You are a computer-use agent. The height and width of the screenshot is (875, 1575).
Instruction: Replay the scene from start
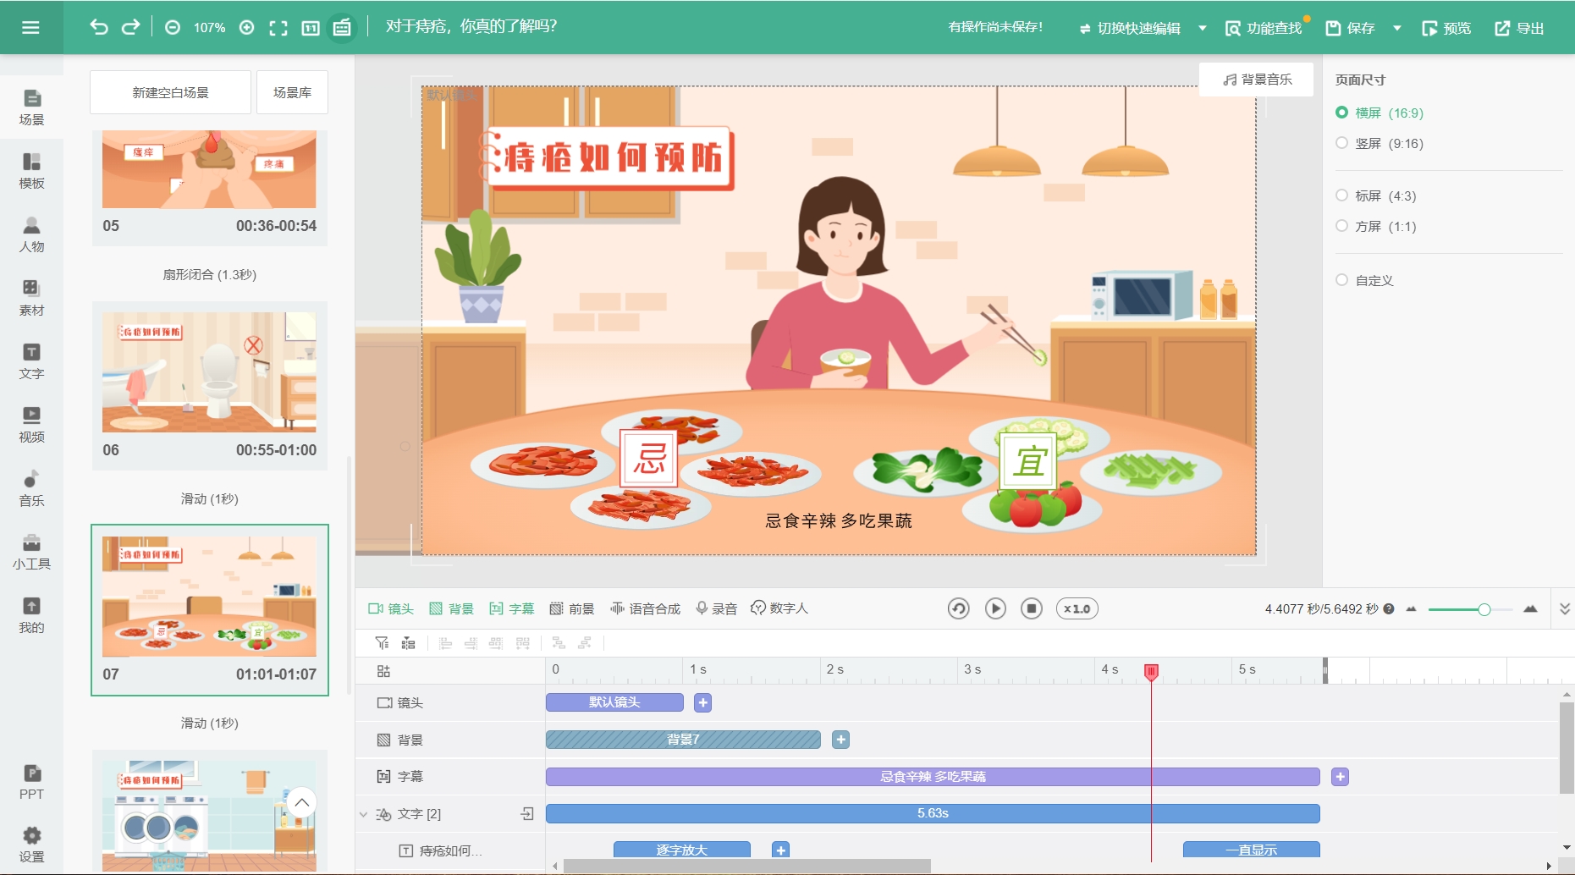(x=958, y=609)
